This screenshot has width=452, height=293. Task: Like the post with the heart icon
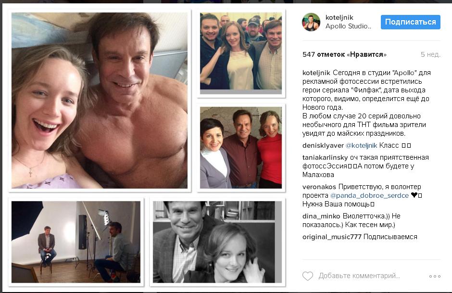click(x=308, y=276)
